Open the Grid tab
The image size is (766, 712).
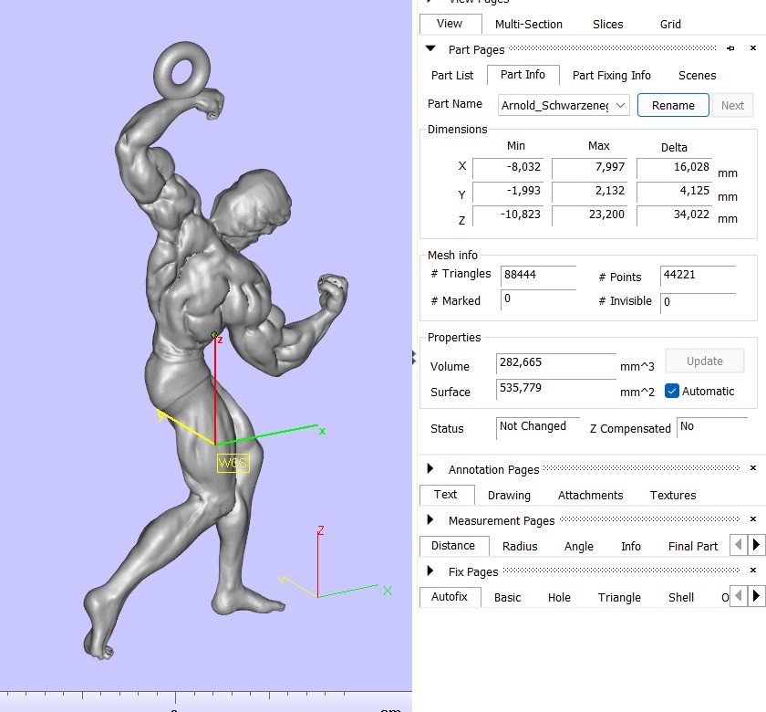pos(670,24)
